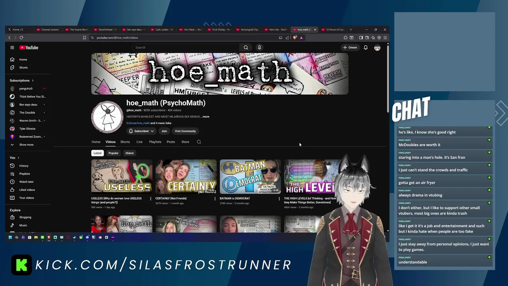Click the search magnifier button
This screenshot has height=286, width=508.
coord(246,48)
